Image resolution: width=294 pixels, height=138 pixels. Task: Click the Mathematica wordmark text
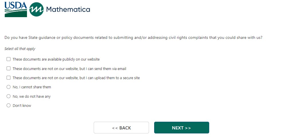[x=68, y=9]
